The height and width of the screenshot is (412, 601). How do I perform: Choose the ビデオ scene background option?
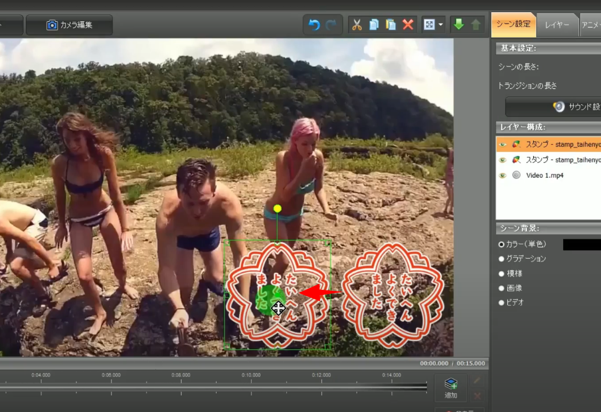pyautogui.click(x=502, y=302)
